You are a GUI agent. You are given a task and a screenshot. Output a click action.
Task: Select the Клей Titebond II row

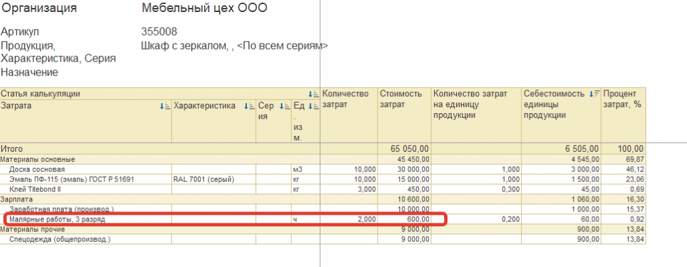323,189
